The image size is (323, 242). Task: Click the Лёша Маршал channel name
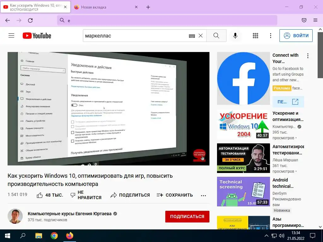[x=285, y=160]
